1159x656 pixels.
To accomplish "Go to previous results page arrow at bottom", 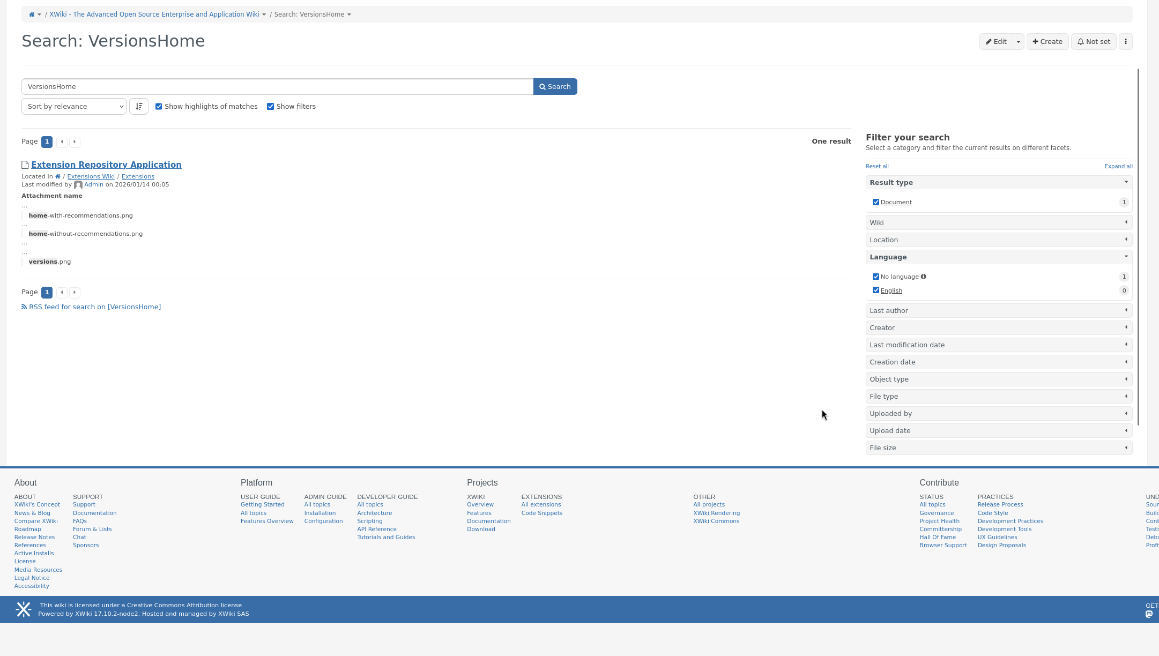I will [62, 292].
